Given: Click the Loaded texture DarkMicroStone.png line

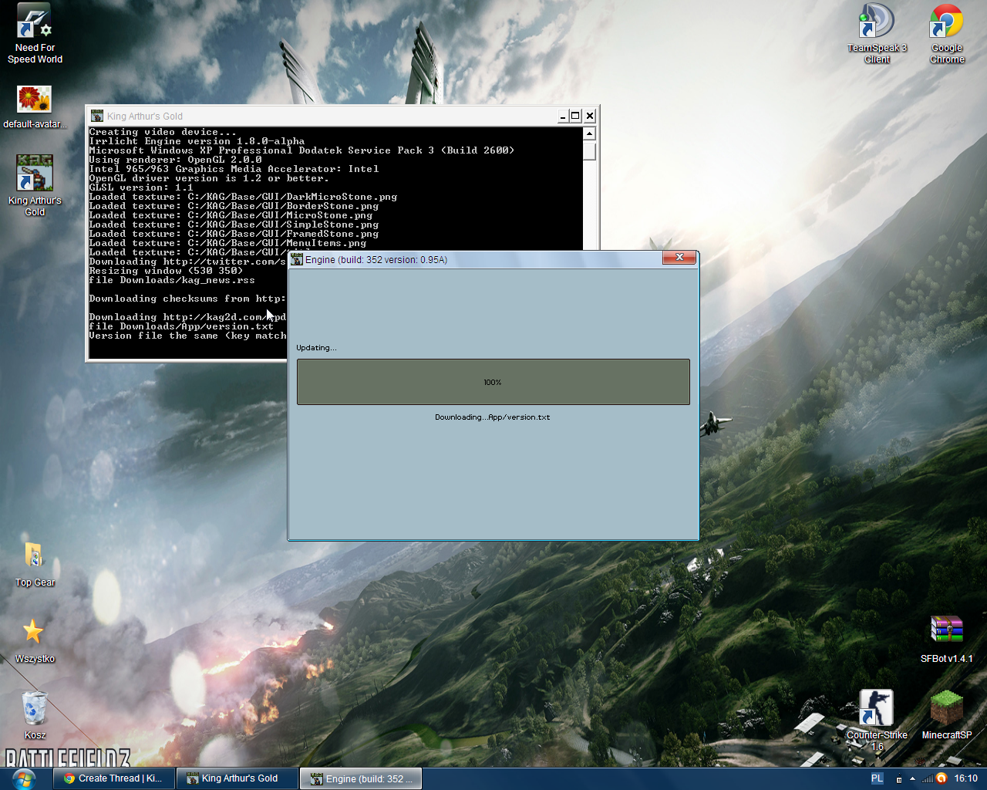Looking at the screenshot, I should [x=243, y=197].
